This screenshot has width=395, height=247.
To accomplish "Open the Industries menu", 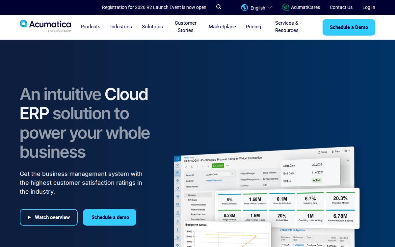I will click(x=121, y=27).
